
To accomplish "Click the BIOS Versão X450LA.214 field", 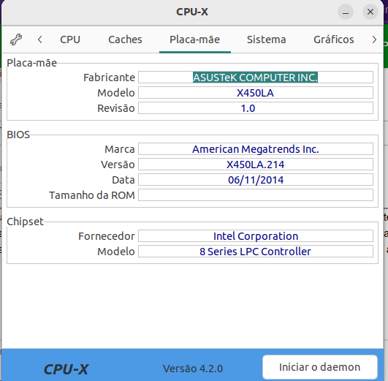I will click(x=256, y=165).
